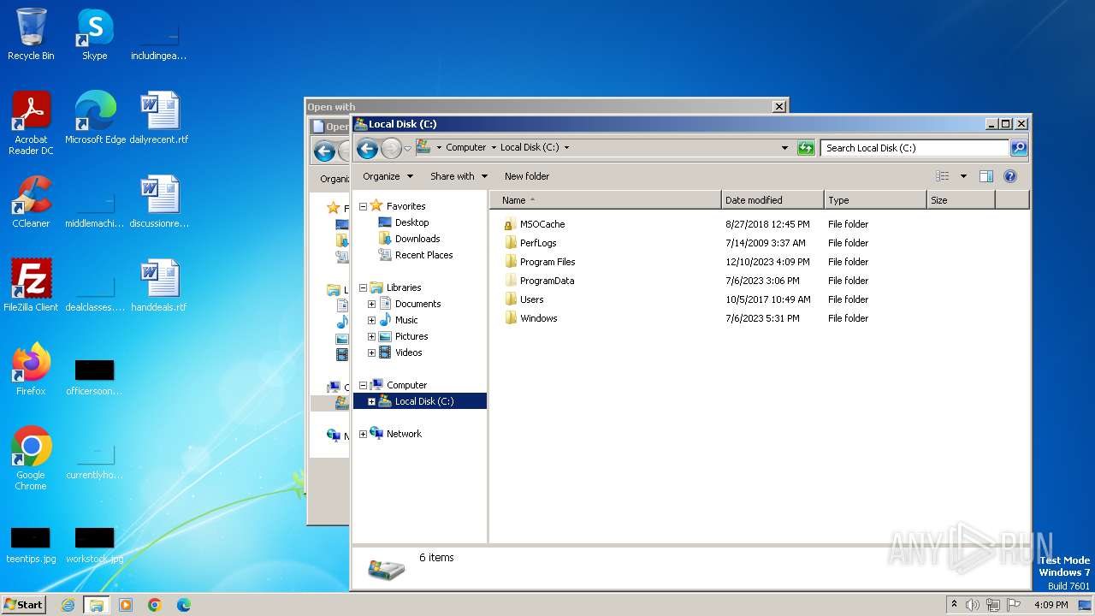
Task: Open Firefox desktop shortcut
Action: tap(31, 370)
